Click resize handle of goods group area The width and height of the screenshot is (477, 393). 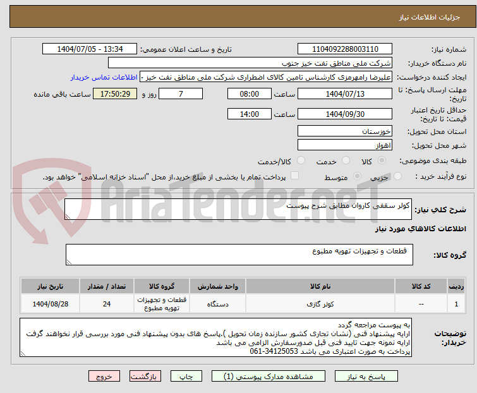[69, 262]
